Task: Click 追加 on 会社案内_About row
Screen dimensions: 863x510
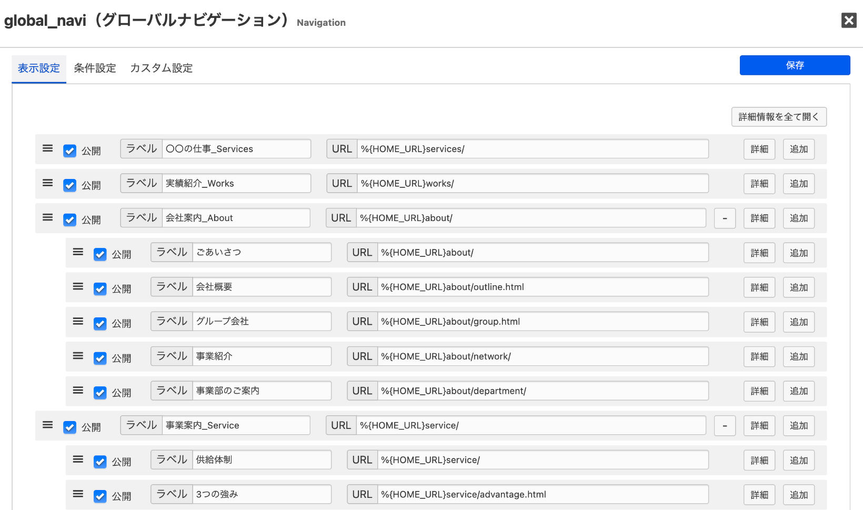Action: point(799,218)
